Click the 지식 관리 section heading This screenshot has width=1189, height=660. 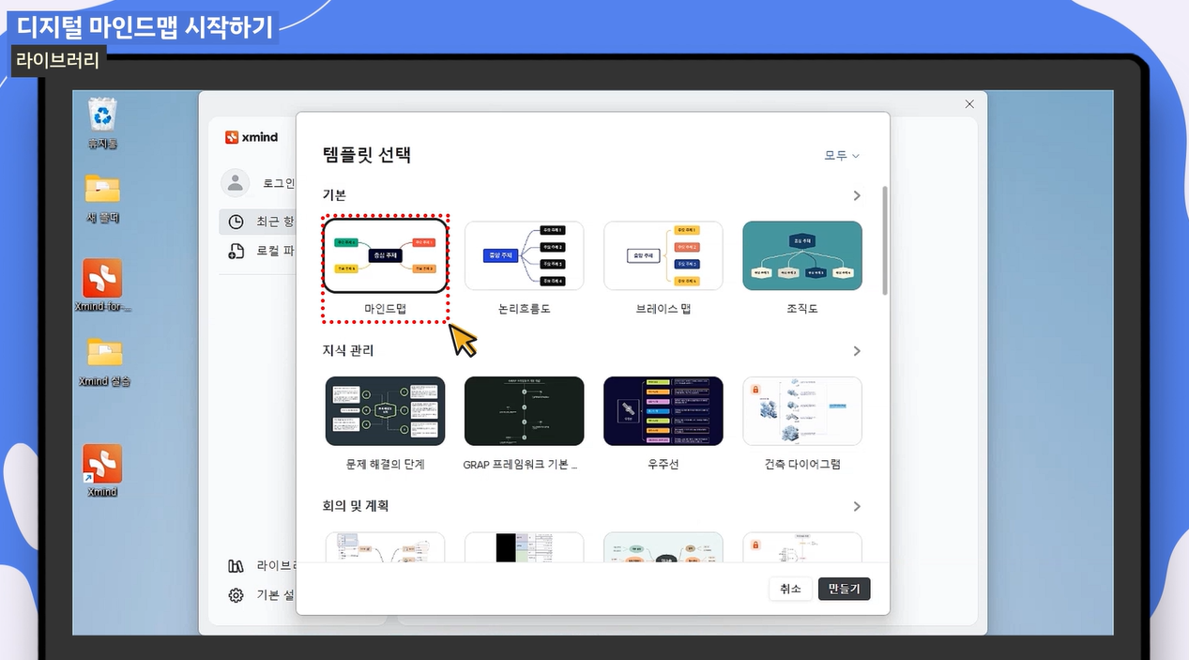coord(348,351)
